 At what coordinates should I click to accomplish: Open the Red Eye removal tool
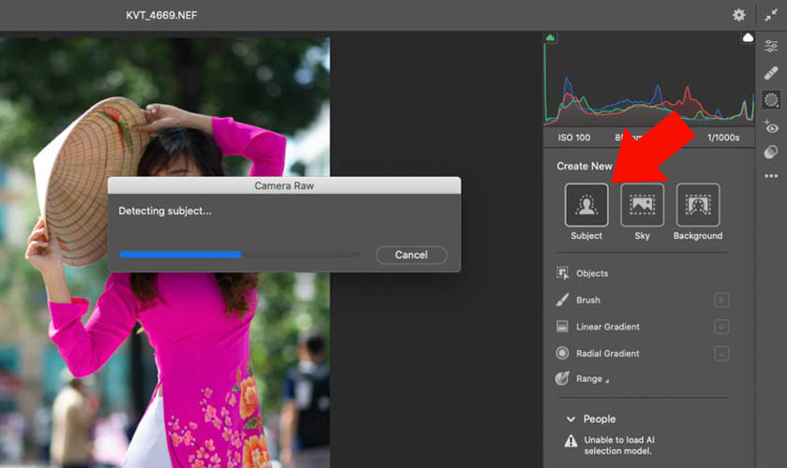[x=771, y=126]
